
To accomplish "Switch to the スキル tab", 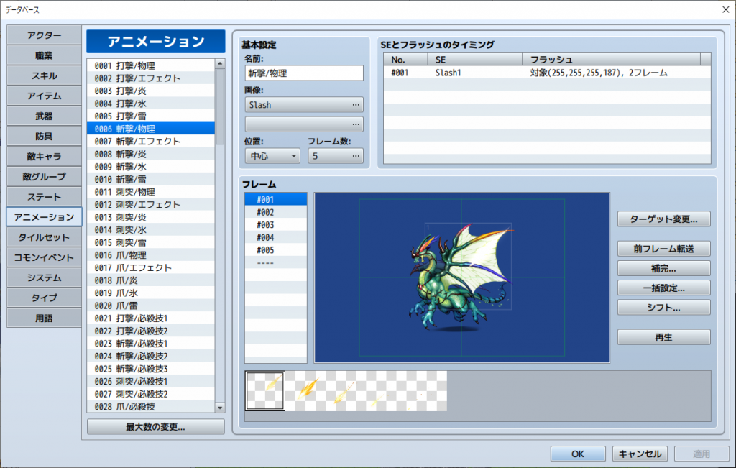I will pyautogui.click(x=45, y=75).
